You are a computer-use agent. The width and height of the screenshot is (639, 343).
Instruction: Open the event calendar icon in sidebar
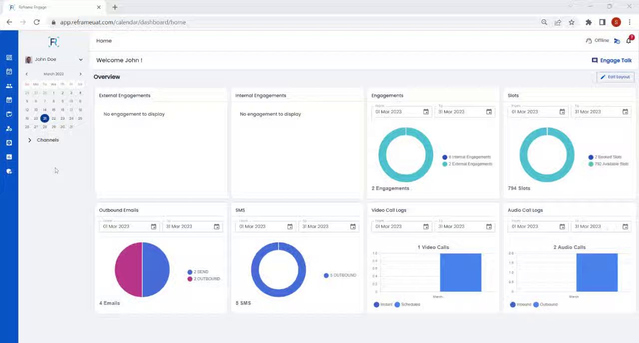9,100
